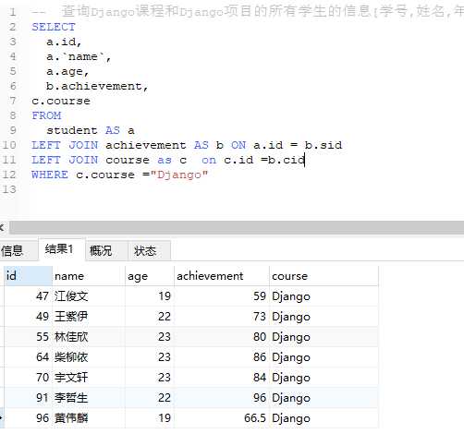Click the horizontal scrollbar under the editor
Viewport: 464px width, 434px height.
click(237, 228)
